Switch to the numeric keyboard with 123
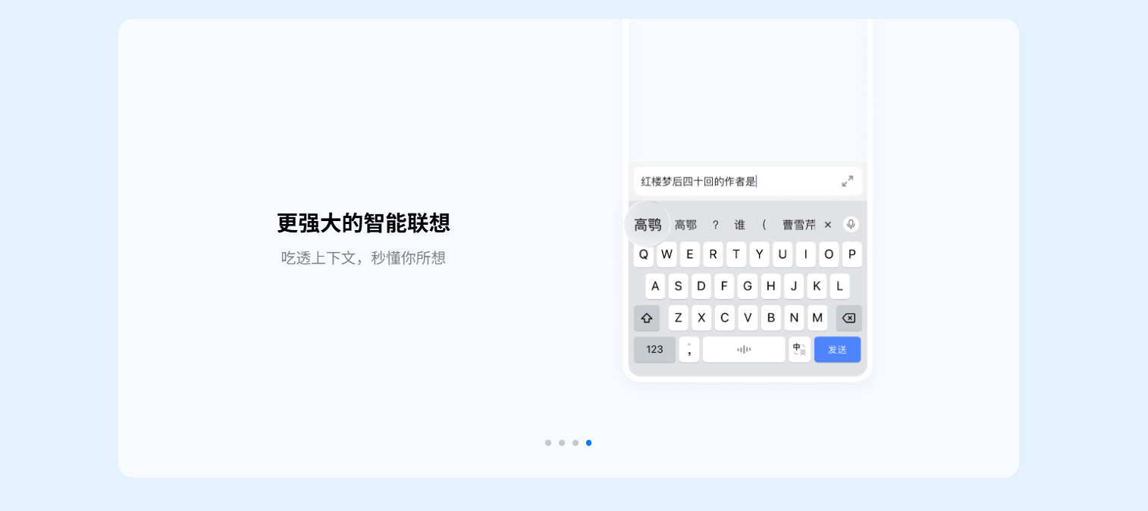This screenshot has height=511, width=1148. pos(654,349)
